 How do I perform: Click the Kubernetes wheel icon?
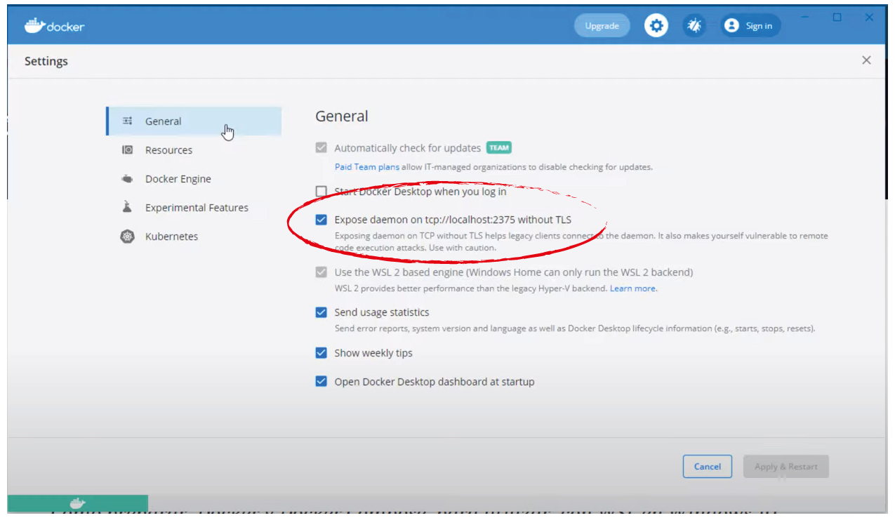tap(127, 237)
